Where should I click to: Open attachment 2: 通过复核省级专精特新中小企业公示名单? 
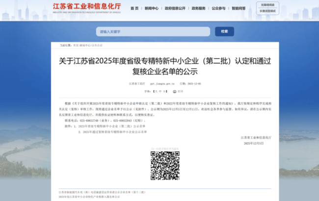114,132
